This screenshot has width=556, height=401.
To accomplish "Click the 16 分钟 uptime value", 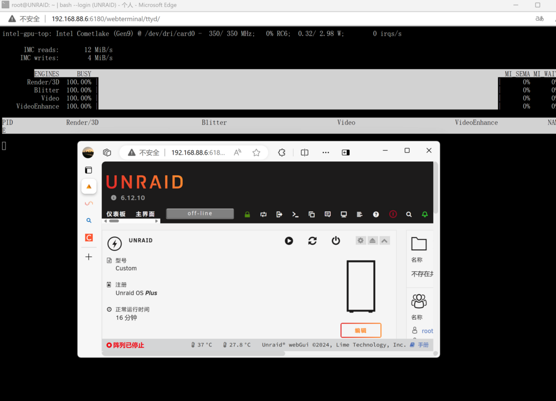I will (126, 318).
